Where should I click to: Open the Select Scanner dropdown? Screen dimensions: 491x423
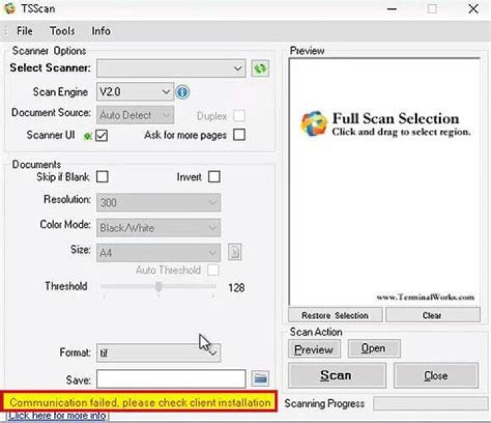coord(170,68)
